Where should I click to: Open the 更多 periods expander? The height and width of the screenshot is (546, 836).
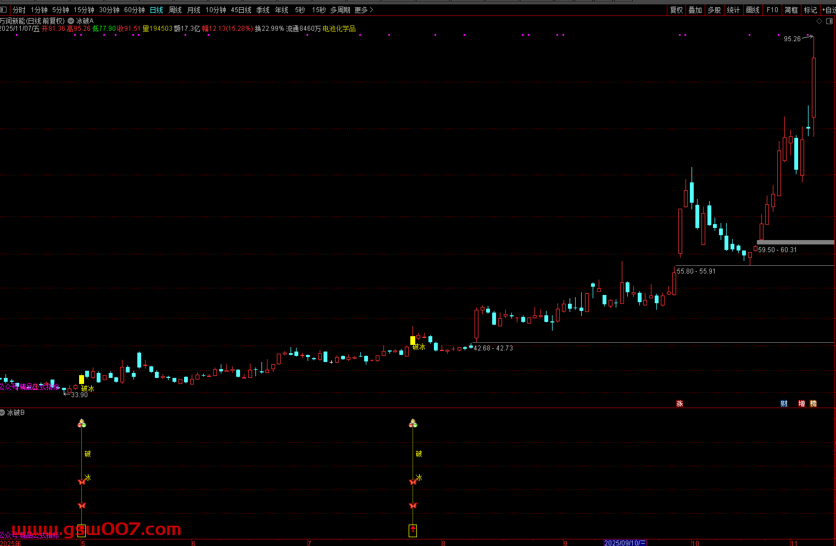[364, 10]
